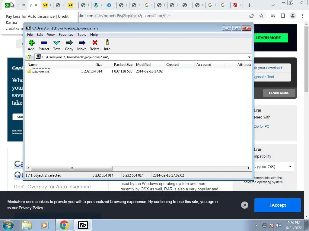Open the Favorites menu
Image resolution: width=309 pixels, height=231 pixels.
(x=66, y=35)
